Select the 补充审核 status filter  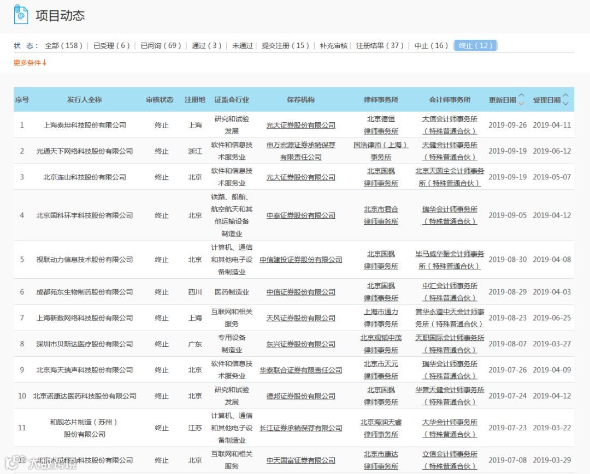pos(334,45)
